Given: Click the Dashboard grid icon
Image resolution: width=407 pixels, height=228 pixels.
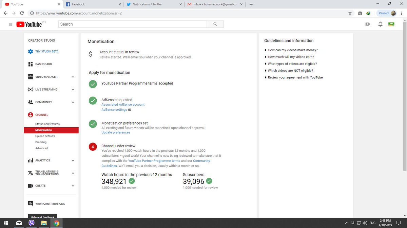Looking at the screenshot, I should (31, 64).
